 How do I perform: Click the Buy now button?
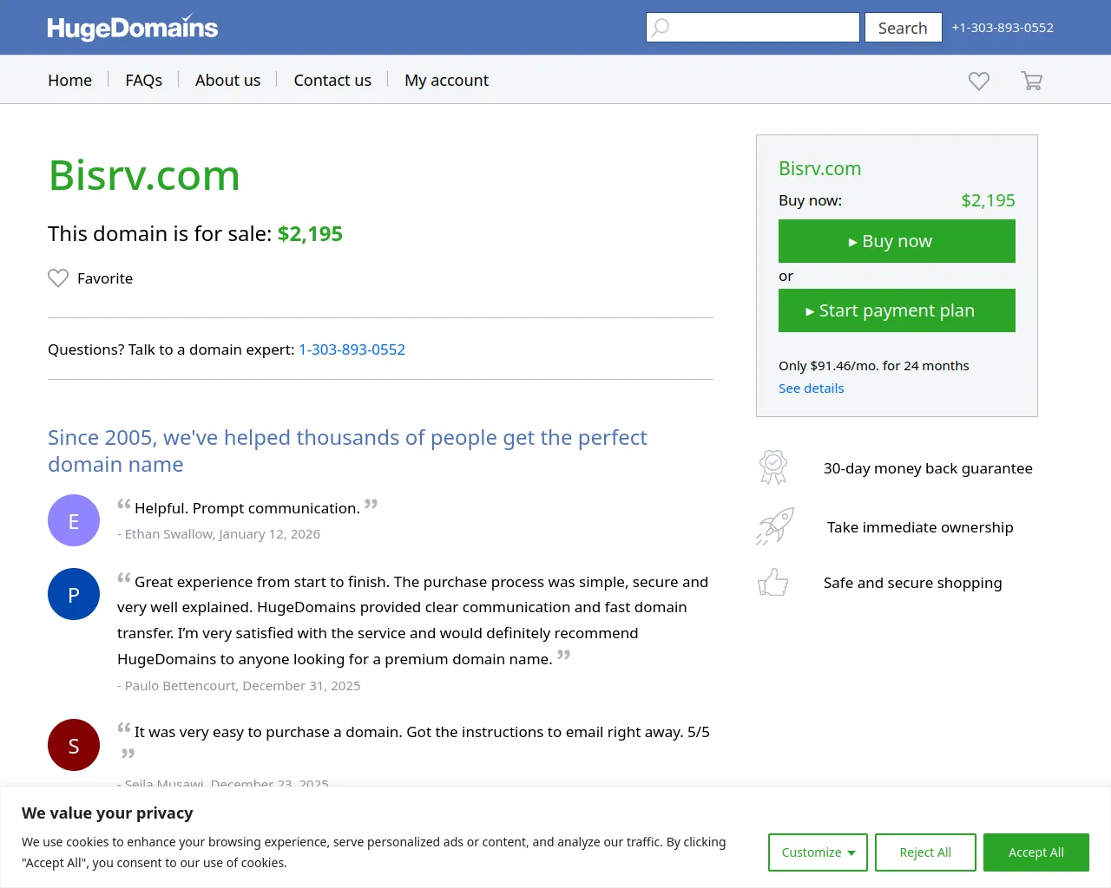(x=897, y=241)
